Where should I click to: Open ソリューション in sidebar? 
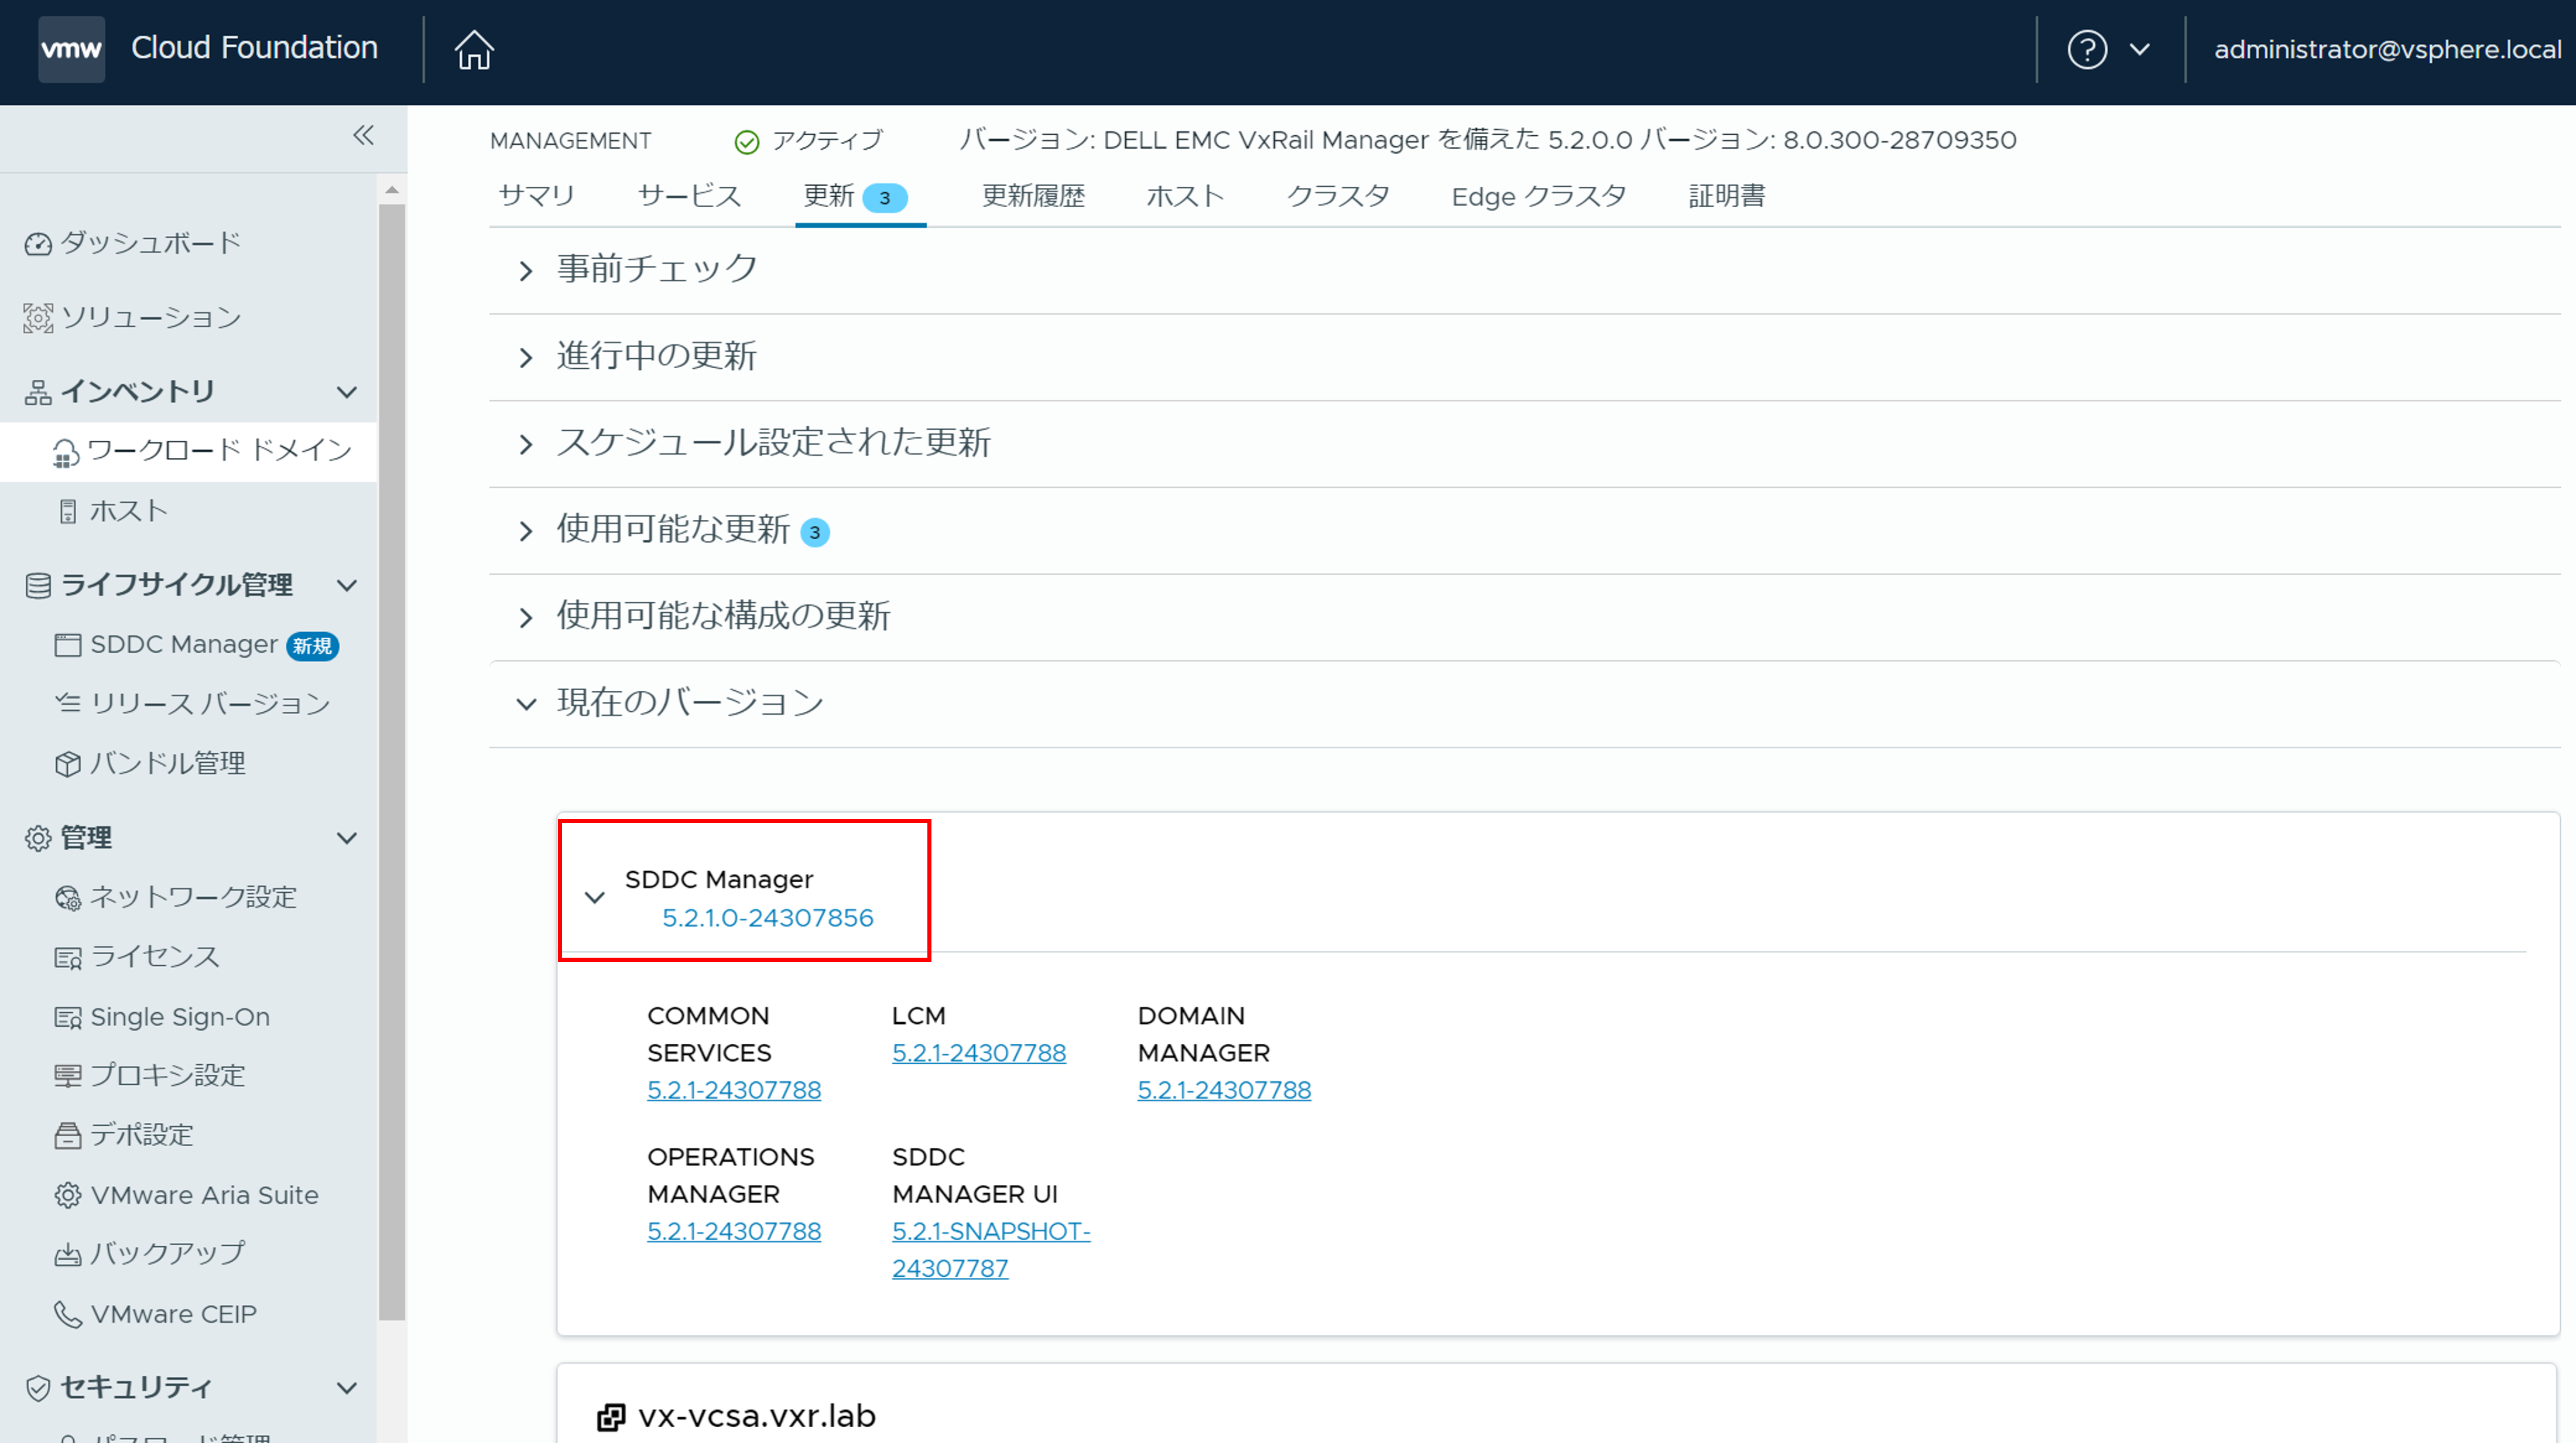click(151, 317)
